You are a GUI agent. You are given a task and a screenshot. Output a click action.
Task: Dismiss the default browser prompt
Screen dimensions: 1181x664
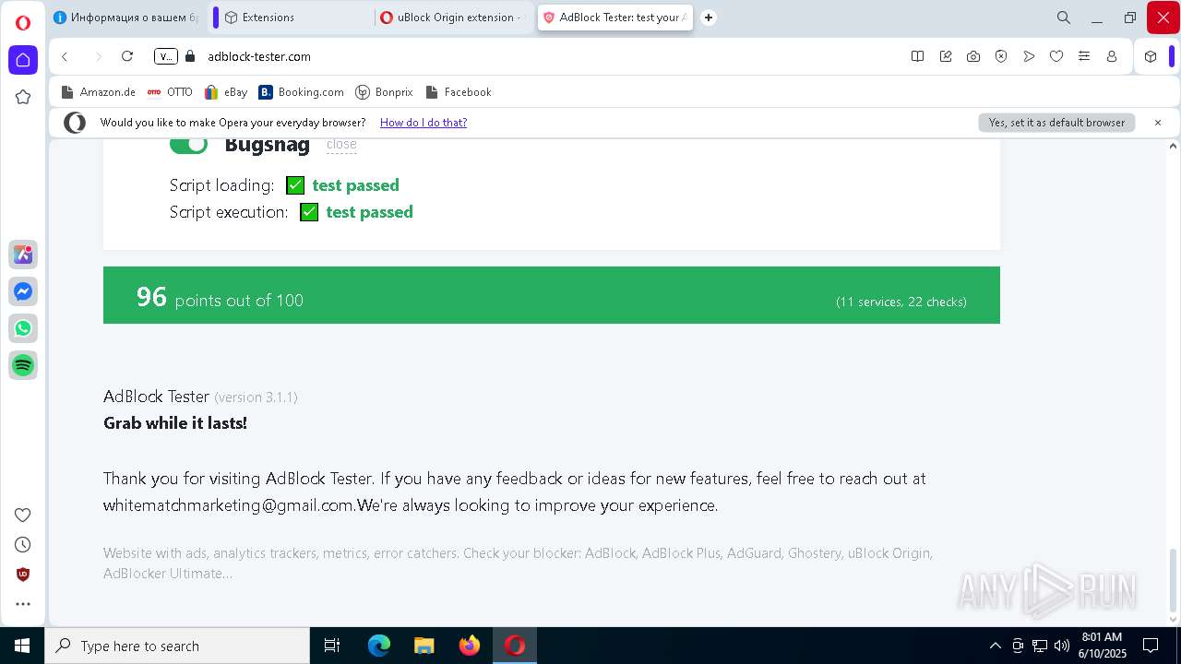(1158, 123)
